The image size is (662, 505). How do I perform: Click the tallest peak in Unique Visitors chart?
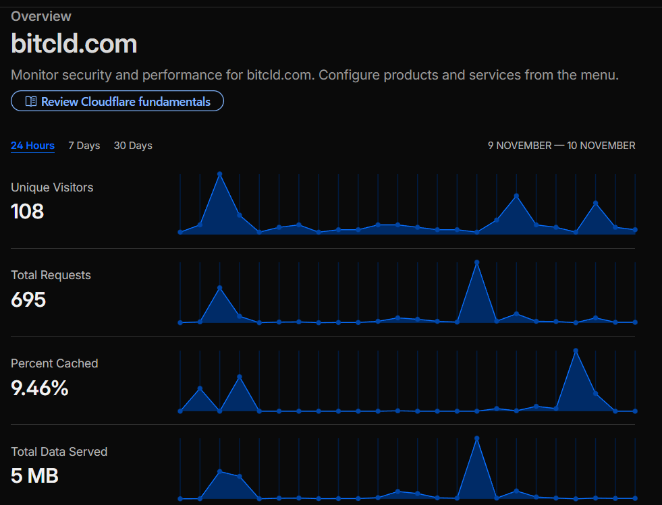pos(219,174)
